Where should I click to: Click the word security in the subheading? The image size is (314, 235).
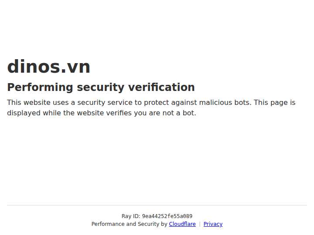coord(101,87)
